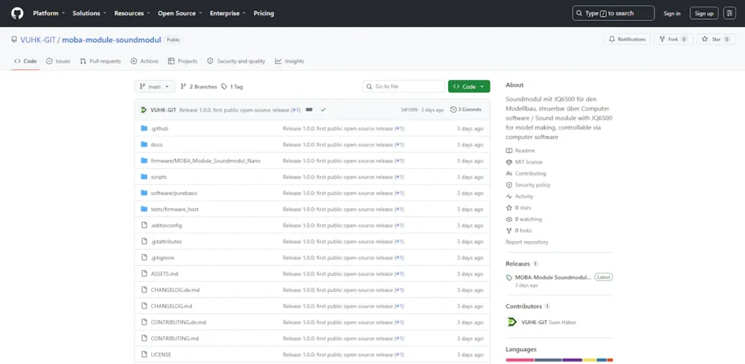Image resolution: width=745 pixels, height=364 pixels.
Task: Open the Platform dropdown menu
Action: pos(49,13)
